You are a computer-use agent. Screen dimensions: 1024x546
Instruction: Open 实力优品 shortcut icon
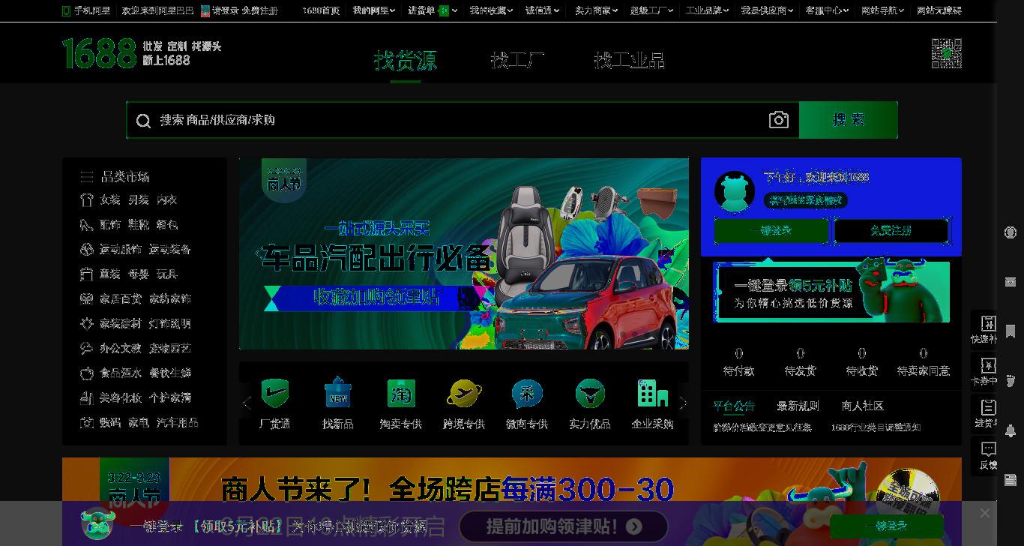tap(590, 393)
